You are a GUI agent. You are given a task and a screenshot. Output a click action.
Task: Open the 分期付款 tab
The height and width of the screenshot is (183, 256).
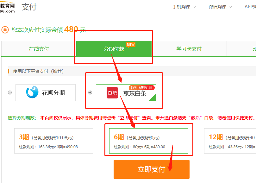point(114,49)
